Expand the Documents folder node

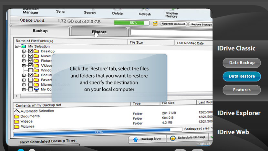pyautogui.click(x=24, y=75)
